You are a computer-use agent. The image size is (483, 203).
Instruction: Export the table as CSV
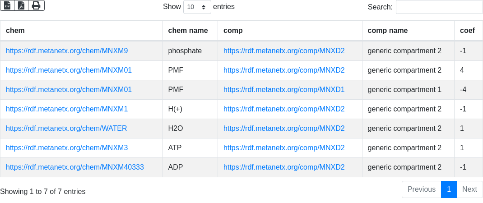7,5
